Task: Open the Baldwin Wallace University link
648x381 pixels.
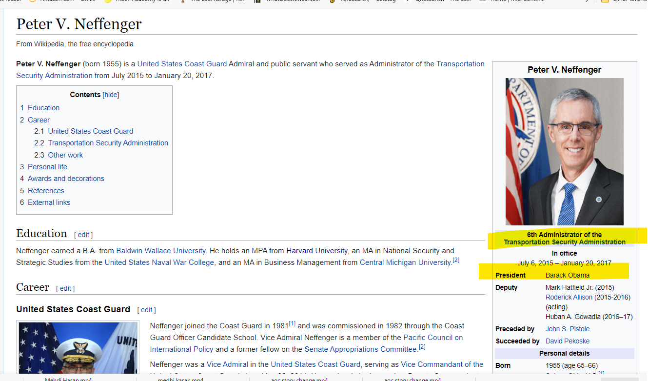Action: tap(161, 251)
